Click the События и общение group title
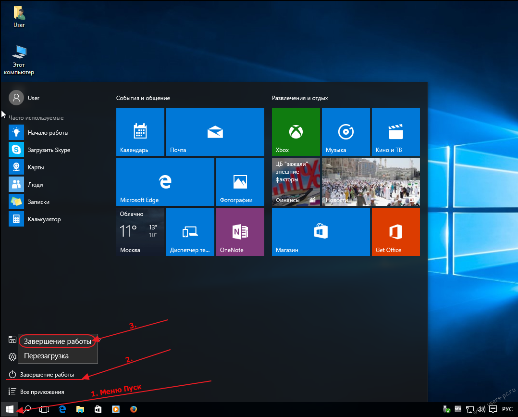Image resolution: width=518 pixels, height=417 pixels. click(x=143, y=98)
